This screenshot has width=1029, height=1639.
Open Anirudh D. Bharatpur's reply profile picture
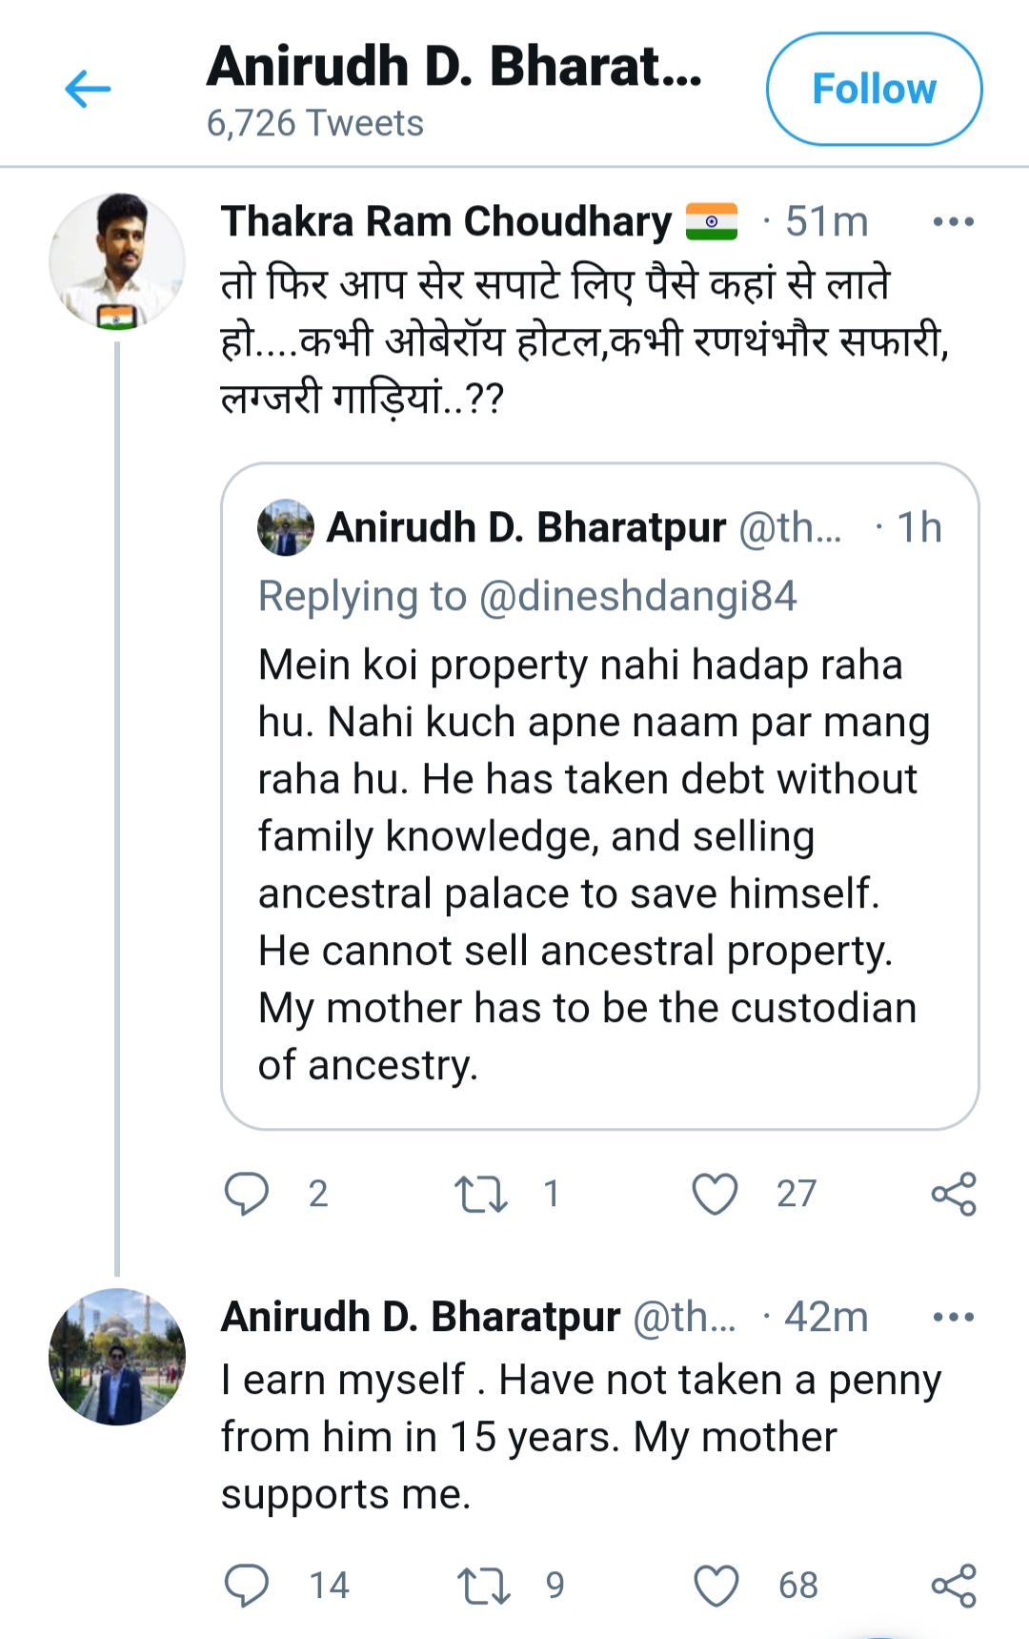[116, 1356]
